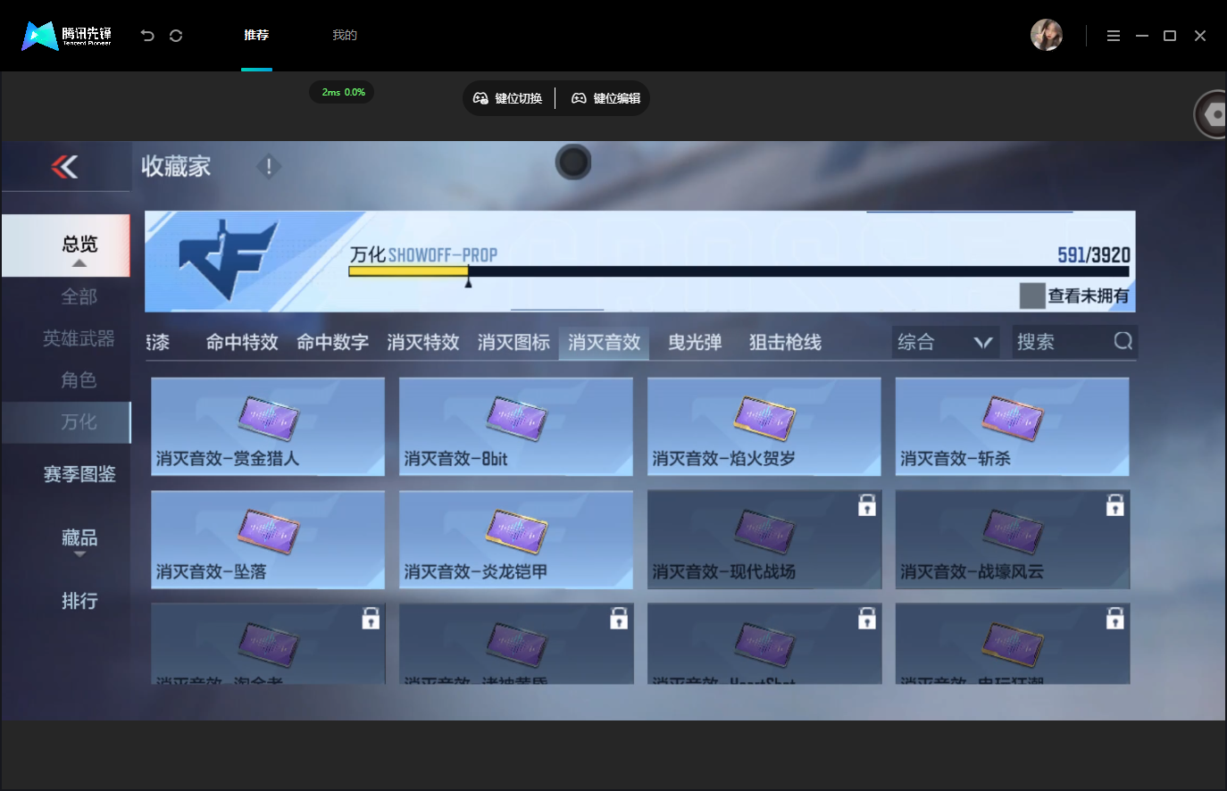Click the CF logo in progress banner
The height and width of the screenshot is (791, 1227).
[x=229, y=260]
